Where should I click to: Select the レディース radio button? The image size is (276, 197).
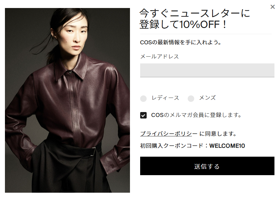click(144, 98)
